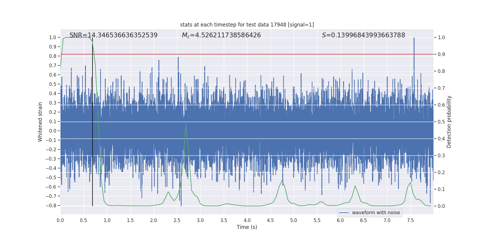
Task: Click the 'Detection probability' right axis label
Action: [449, 122]
